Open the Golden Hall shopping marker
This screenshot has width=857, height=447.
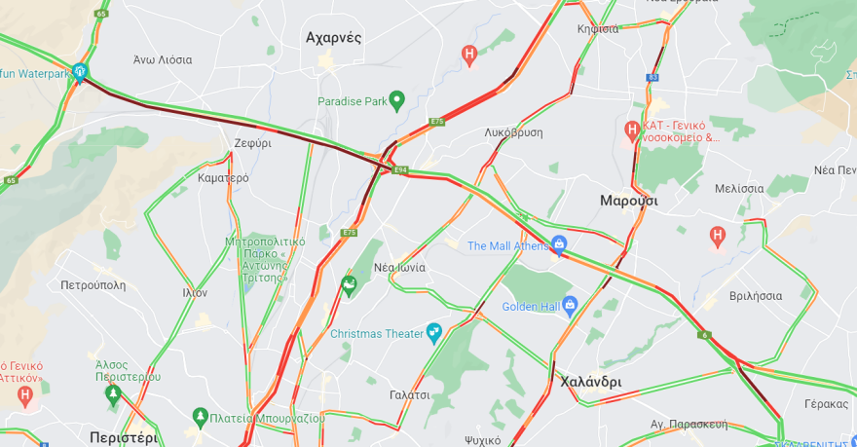coord(570,306)
